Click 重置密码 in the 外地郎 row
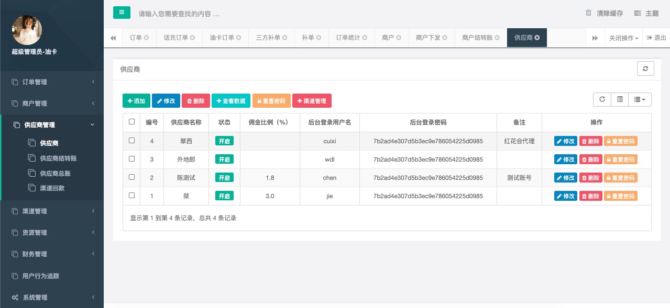 (620, 159)
